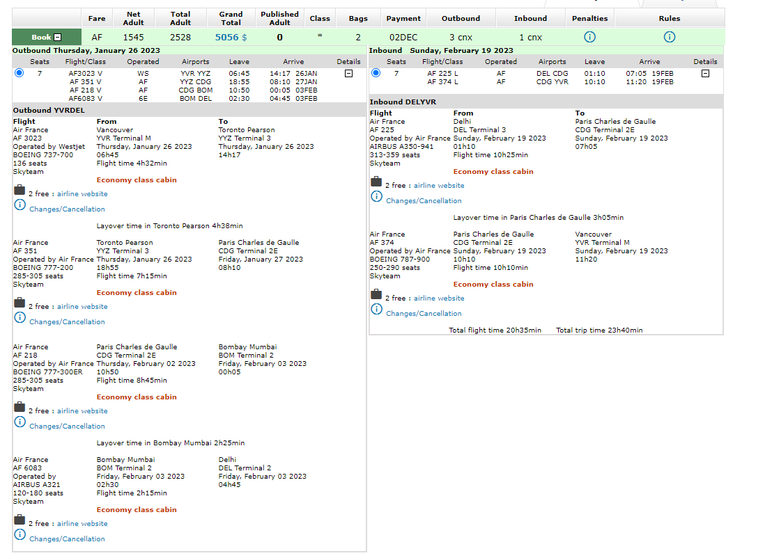Click baggage icon under AF 225 flight

[x=376, y=182]
